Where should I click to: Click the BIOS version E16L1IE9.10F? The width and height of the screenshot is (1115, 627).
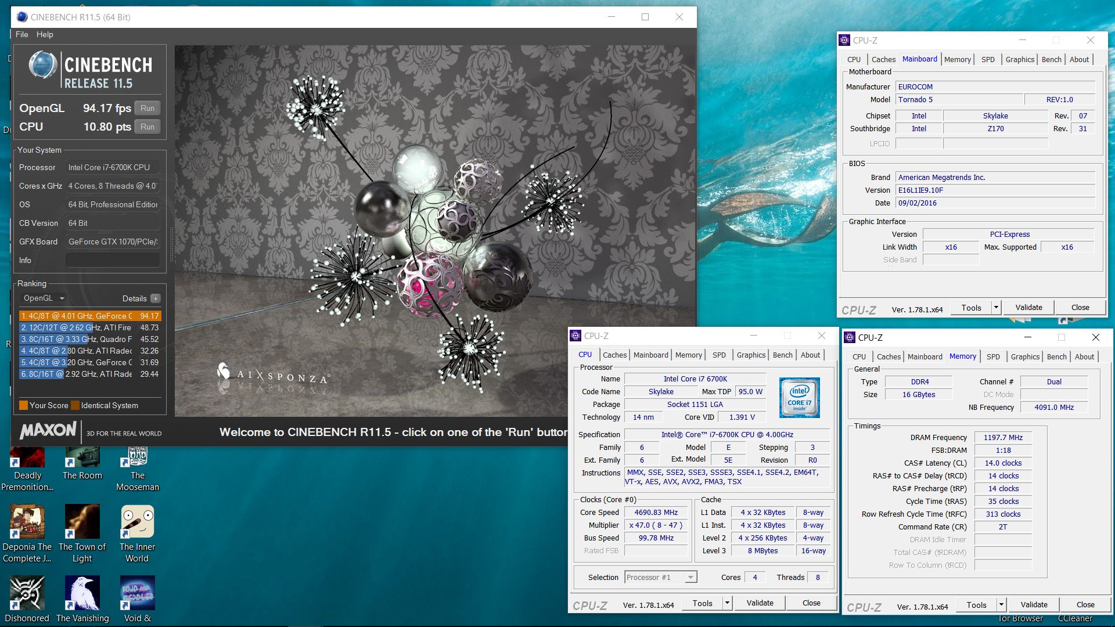(x=995, y=190)
